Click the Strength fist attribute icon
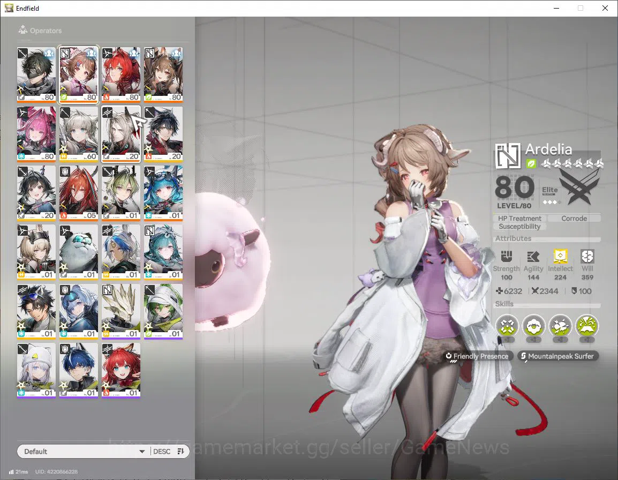 pyautogui.click(x=507, y=257)
